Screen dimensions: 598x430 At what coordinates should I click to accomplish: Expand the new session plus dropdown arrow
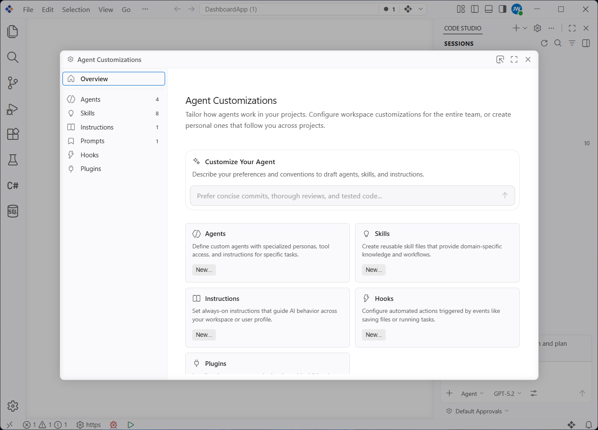[525, 28]
